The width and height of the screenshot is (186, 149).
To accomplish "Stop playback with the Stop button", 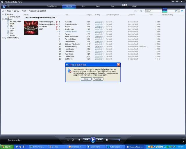I will coord(79,140).
